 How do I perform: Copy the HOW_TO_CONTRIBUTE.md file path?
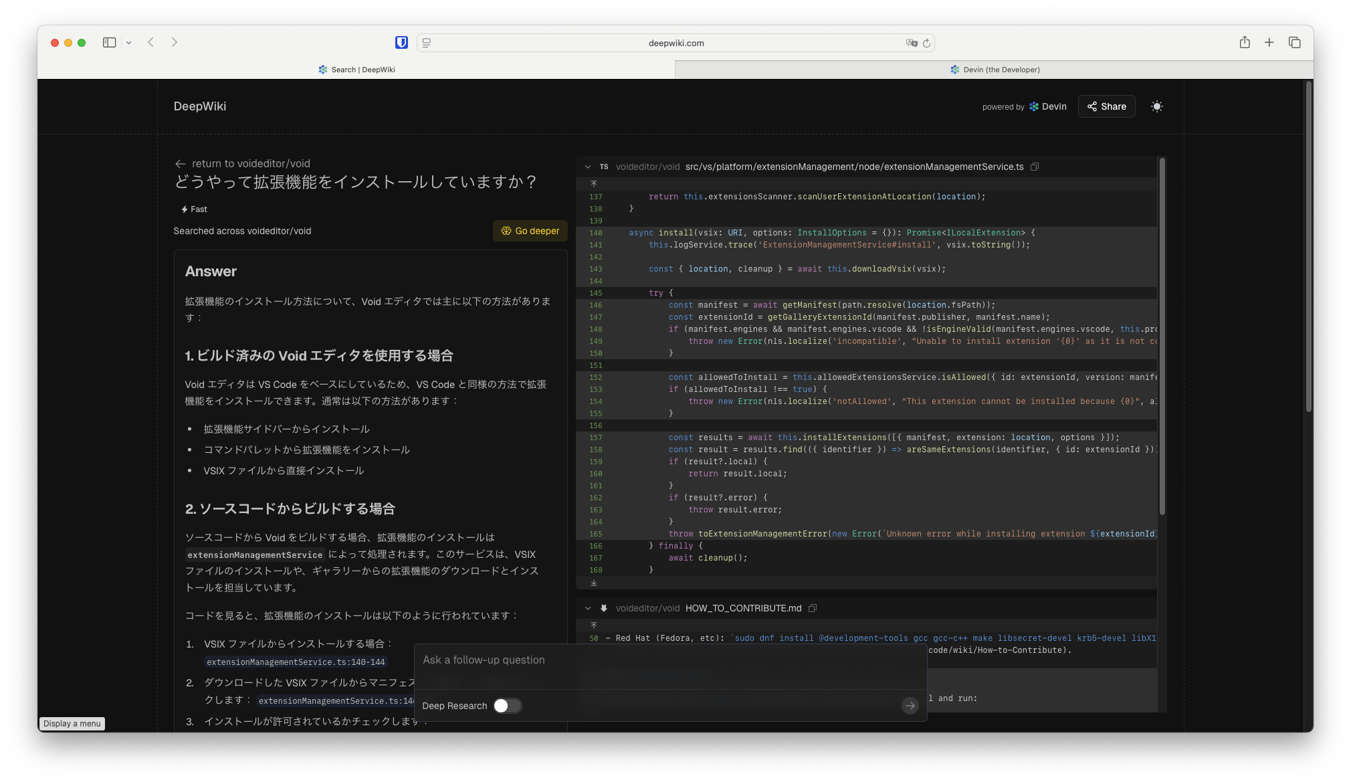(813, 608)
